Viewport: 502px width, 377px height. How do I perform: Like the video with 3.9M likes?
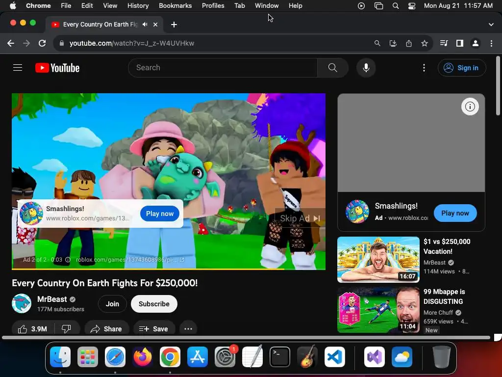pyautogui.click(x=33, y=329)
